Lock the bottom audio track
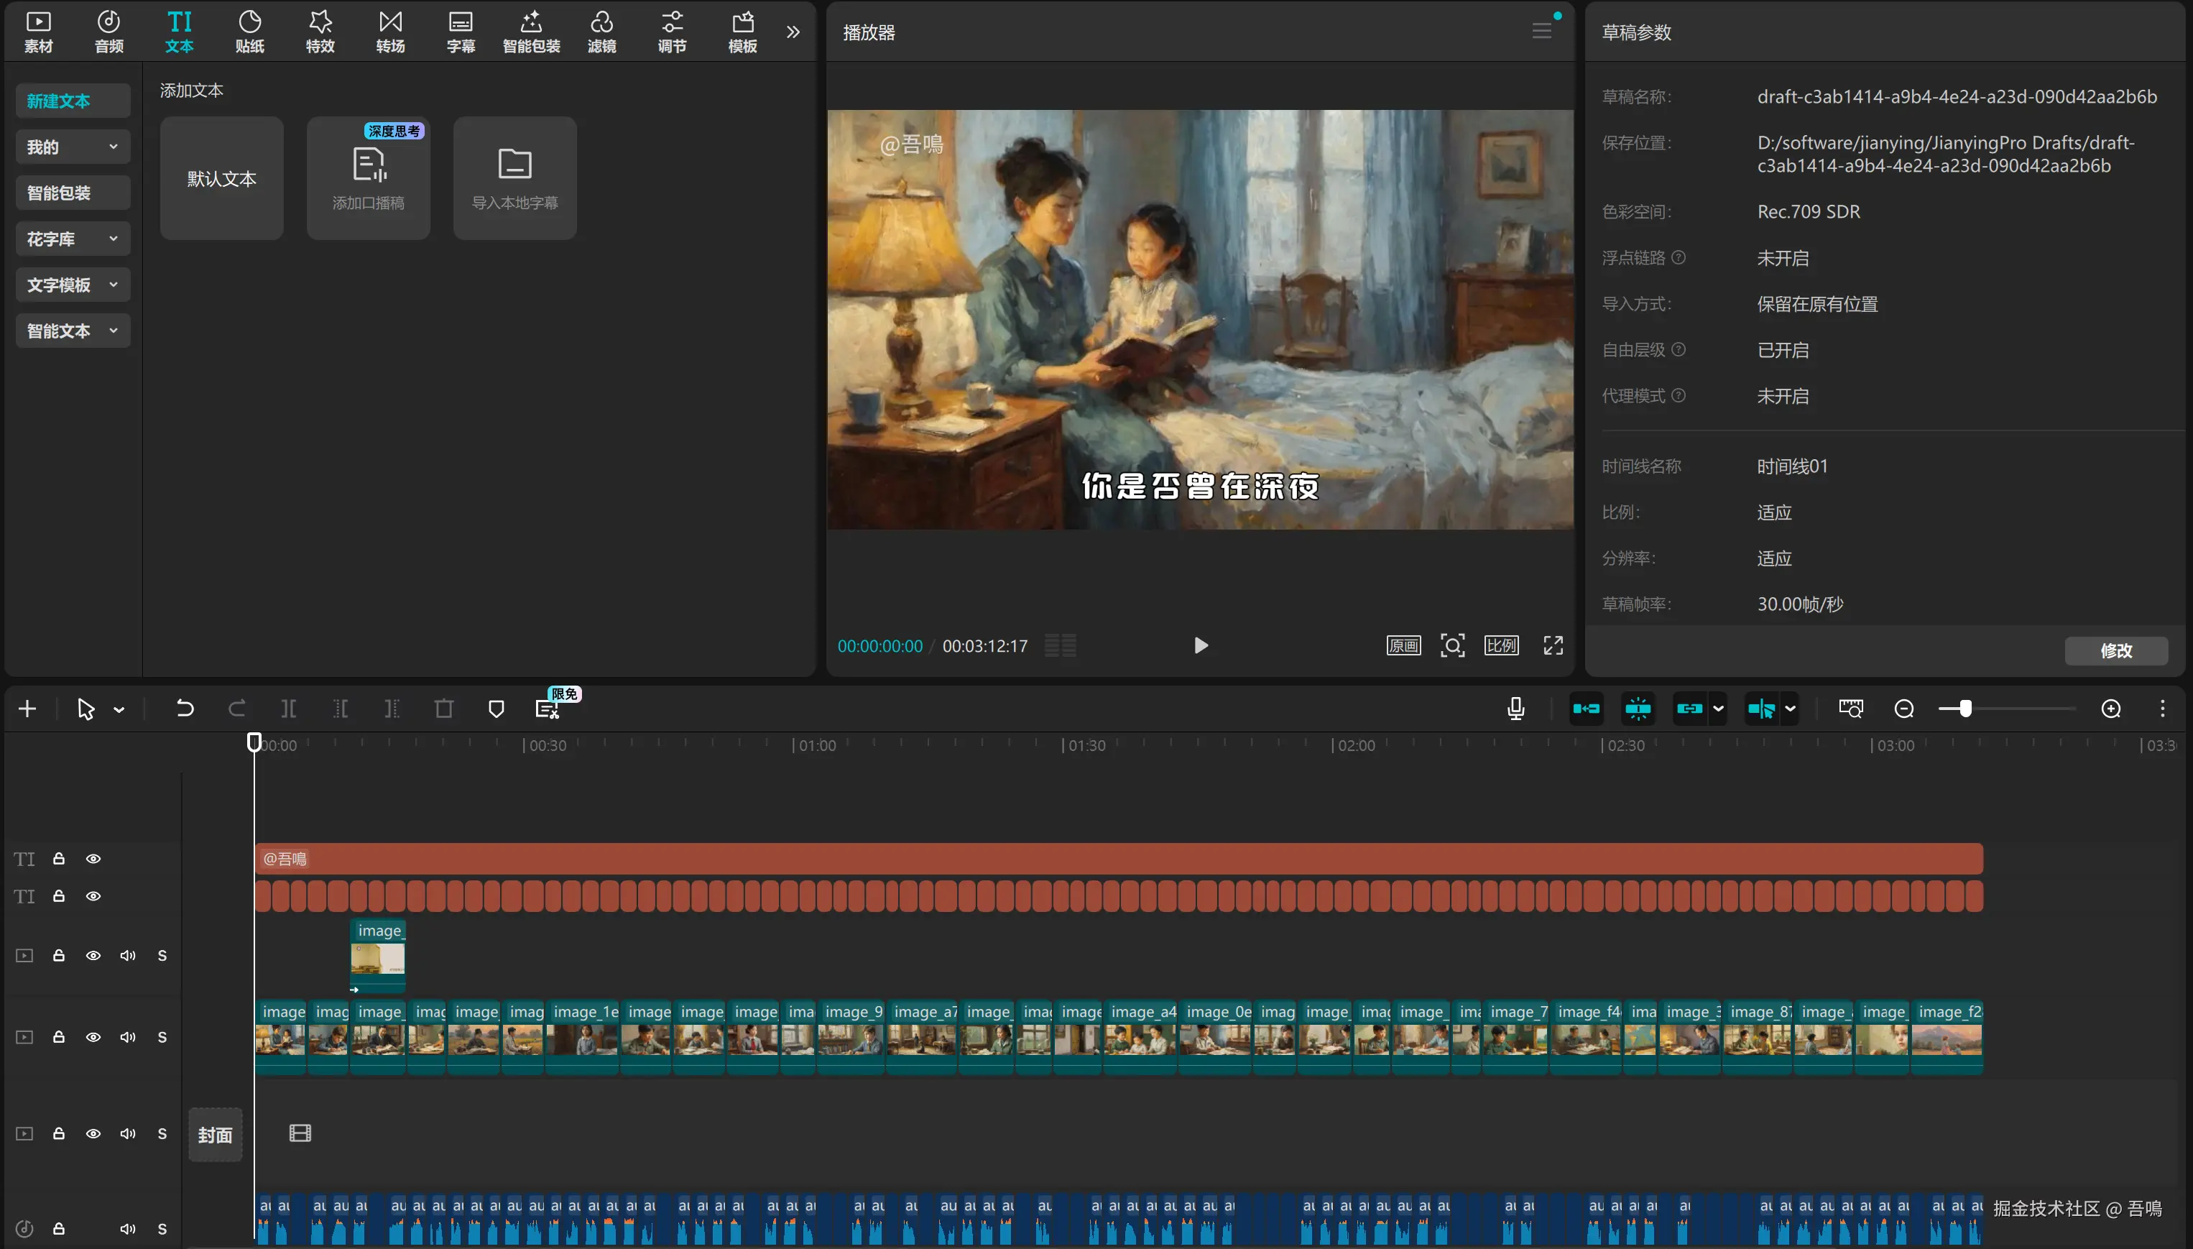The height and width of the screenshot is (1249, 2193). (58, 1228)
